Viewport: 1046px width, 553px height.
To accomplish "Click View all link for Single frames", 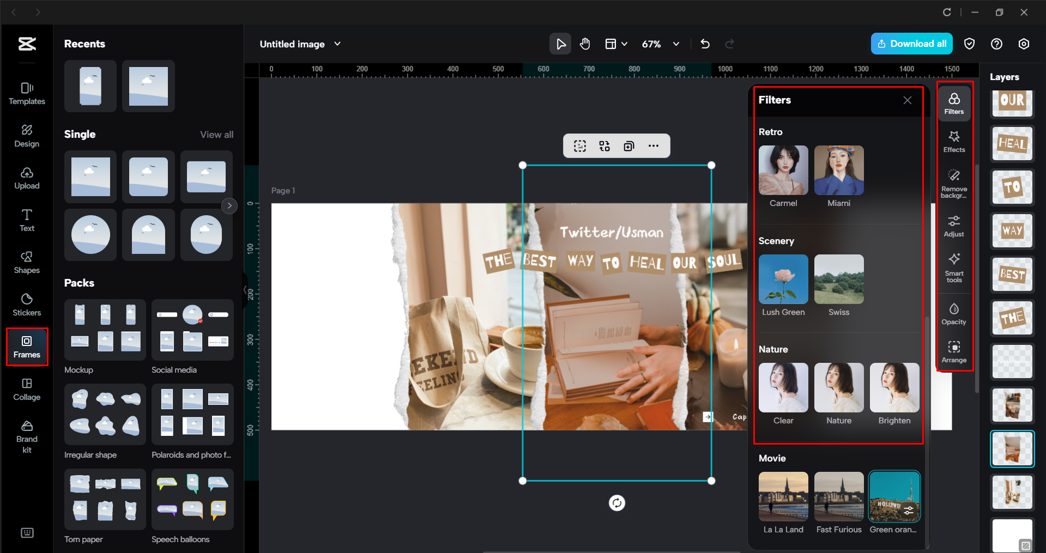I will [x=216, y=135].
